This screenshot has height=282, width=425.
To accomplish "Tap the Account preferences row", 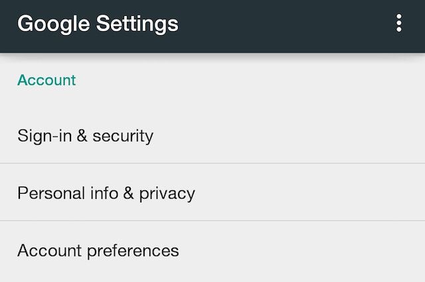I will pos(98,251).
